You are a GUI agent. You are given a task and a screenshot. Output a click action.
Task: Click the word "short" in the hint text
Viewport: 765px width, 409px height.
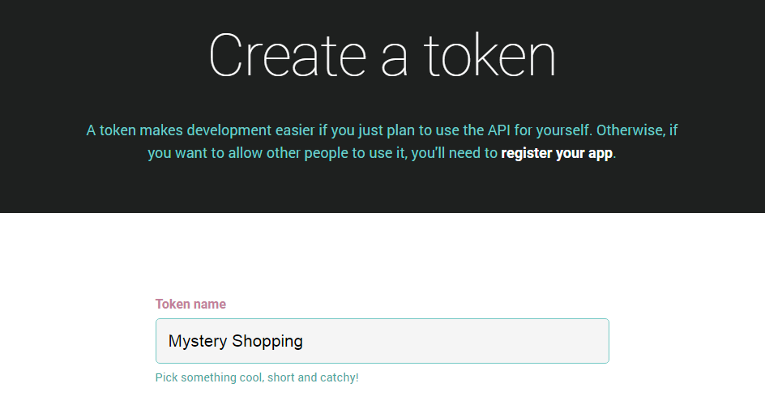pos(277,377)
